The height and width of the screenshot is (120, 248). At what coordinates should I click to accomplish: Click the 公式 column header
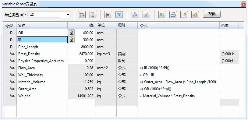(x=179, y=26)
